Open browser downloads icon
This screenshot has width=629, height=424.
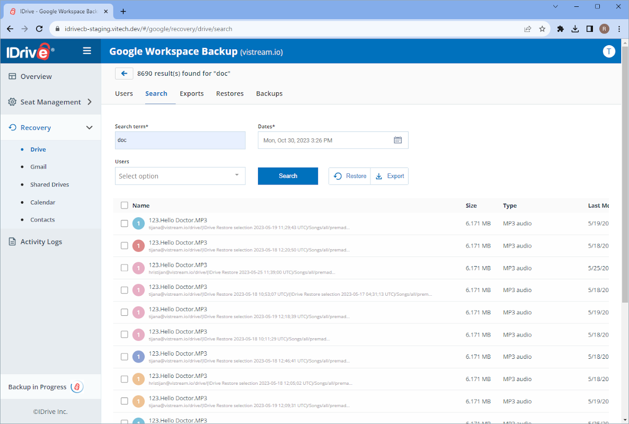click(x=575, y=29)
